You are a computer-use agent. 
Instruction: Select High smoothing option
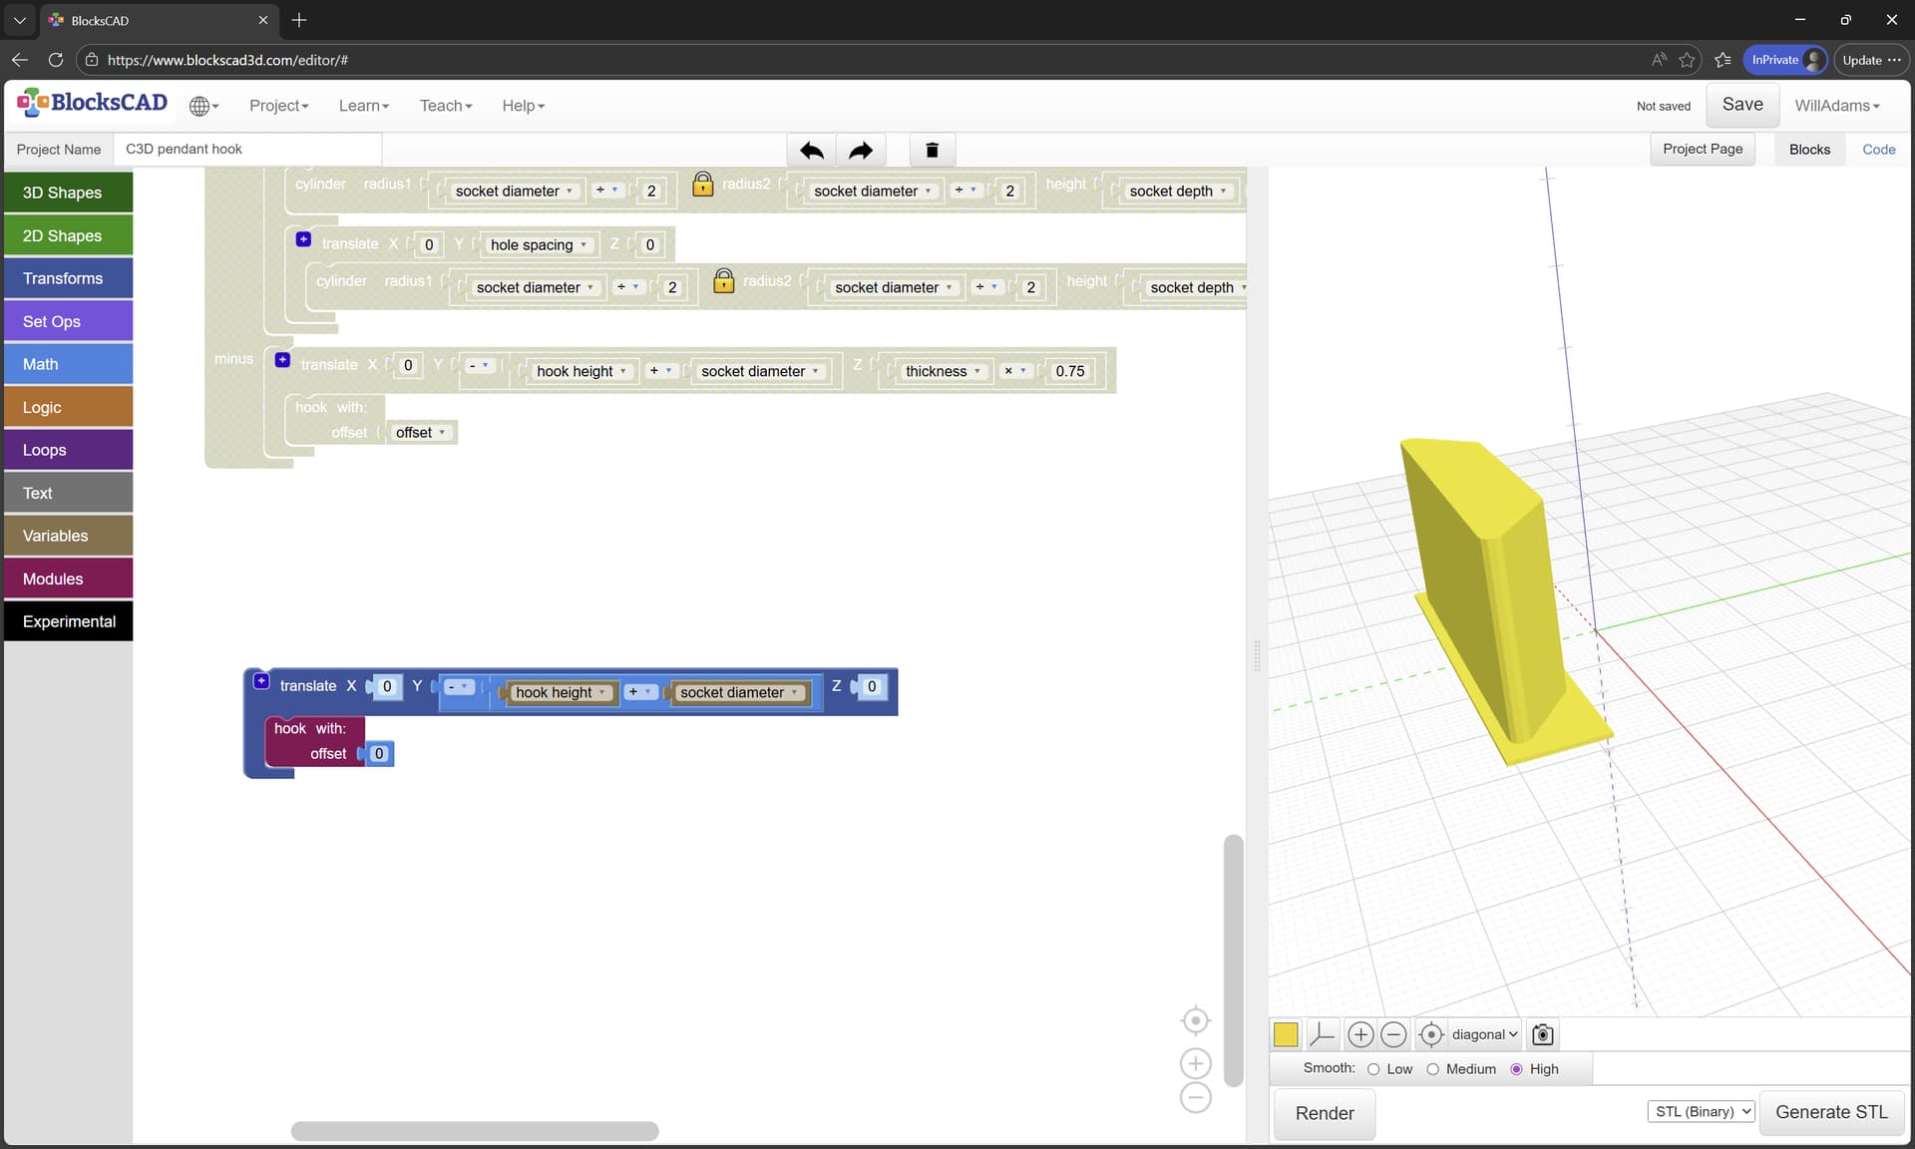click(1516, 1069)
